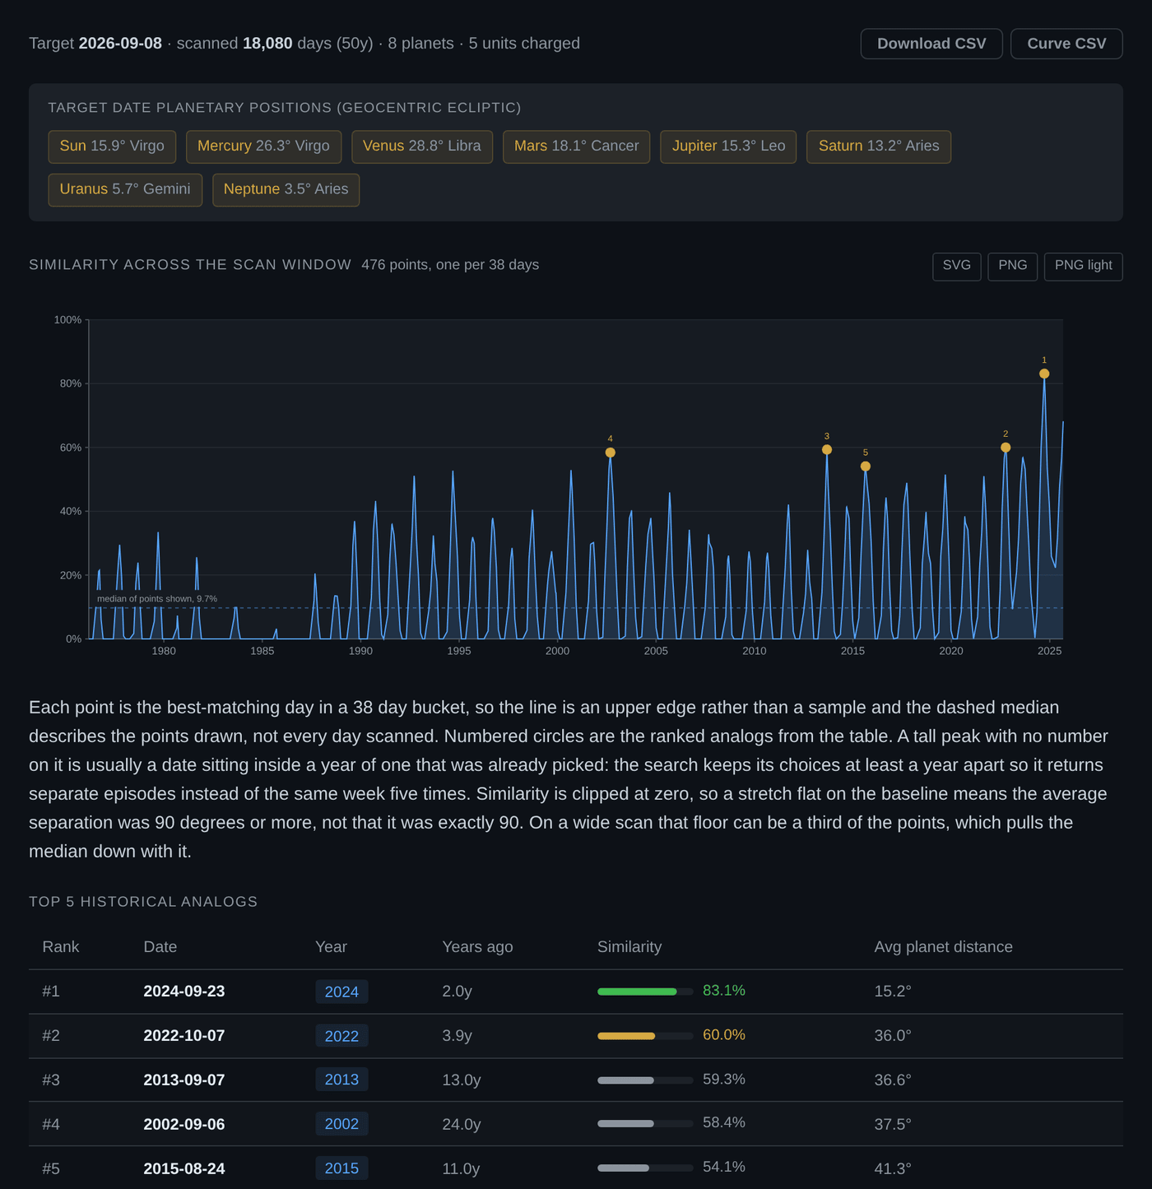The width and height of the screenshot is (1152, 1189).
Task: Click the 15.2° average distance value
Action: pos(893,992)
